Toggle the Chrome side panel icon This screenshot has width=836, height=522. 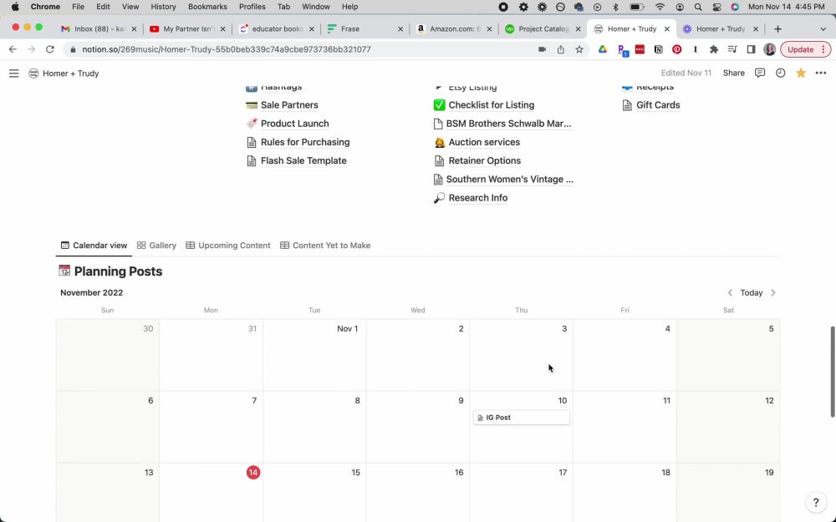pyautogui.click(x=751, y=49)
